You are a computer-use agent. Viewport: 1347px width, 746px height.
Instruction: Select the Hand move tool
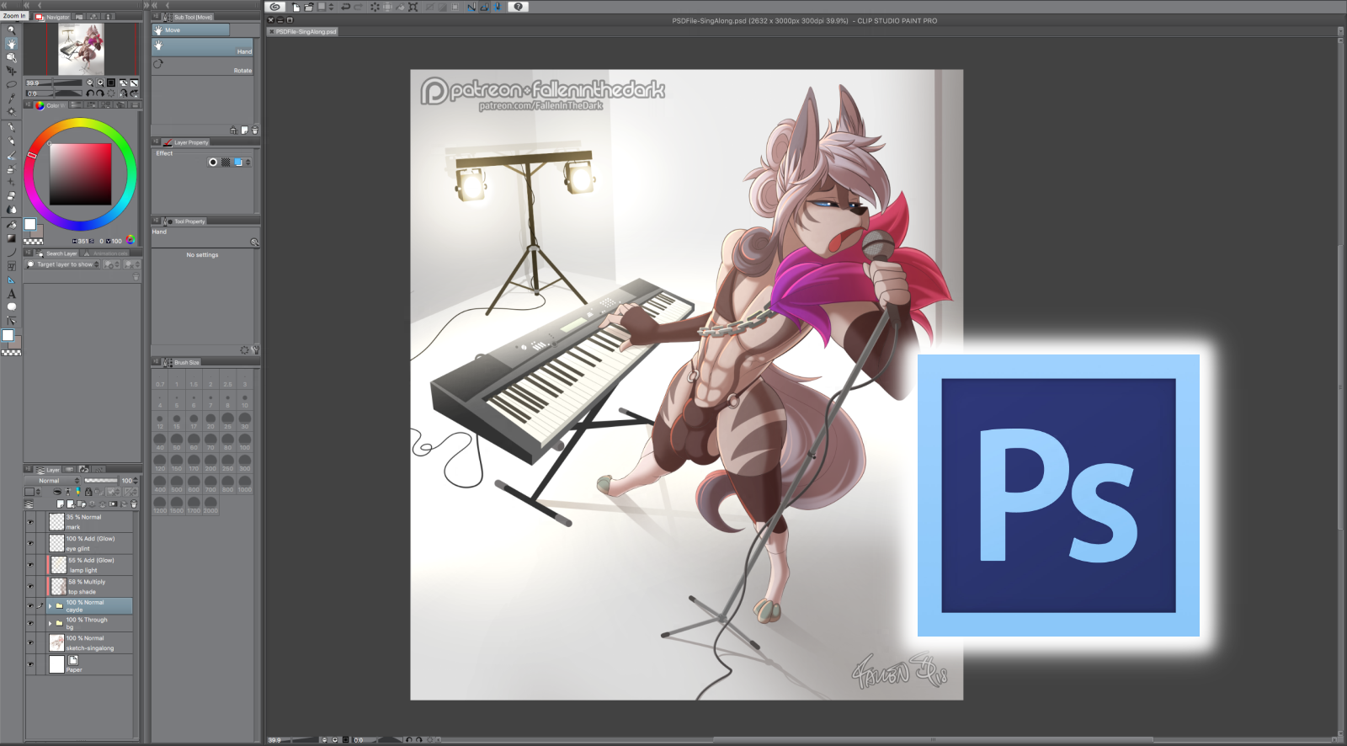tap(11, 43)
